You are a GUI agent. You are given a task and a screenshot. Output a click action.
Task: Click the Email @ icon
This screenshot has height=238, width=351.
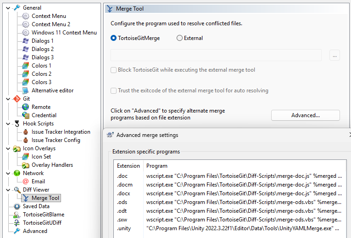pos(26,181)
